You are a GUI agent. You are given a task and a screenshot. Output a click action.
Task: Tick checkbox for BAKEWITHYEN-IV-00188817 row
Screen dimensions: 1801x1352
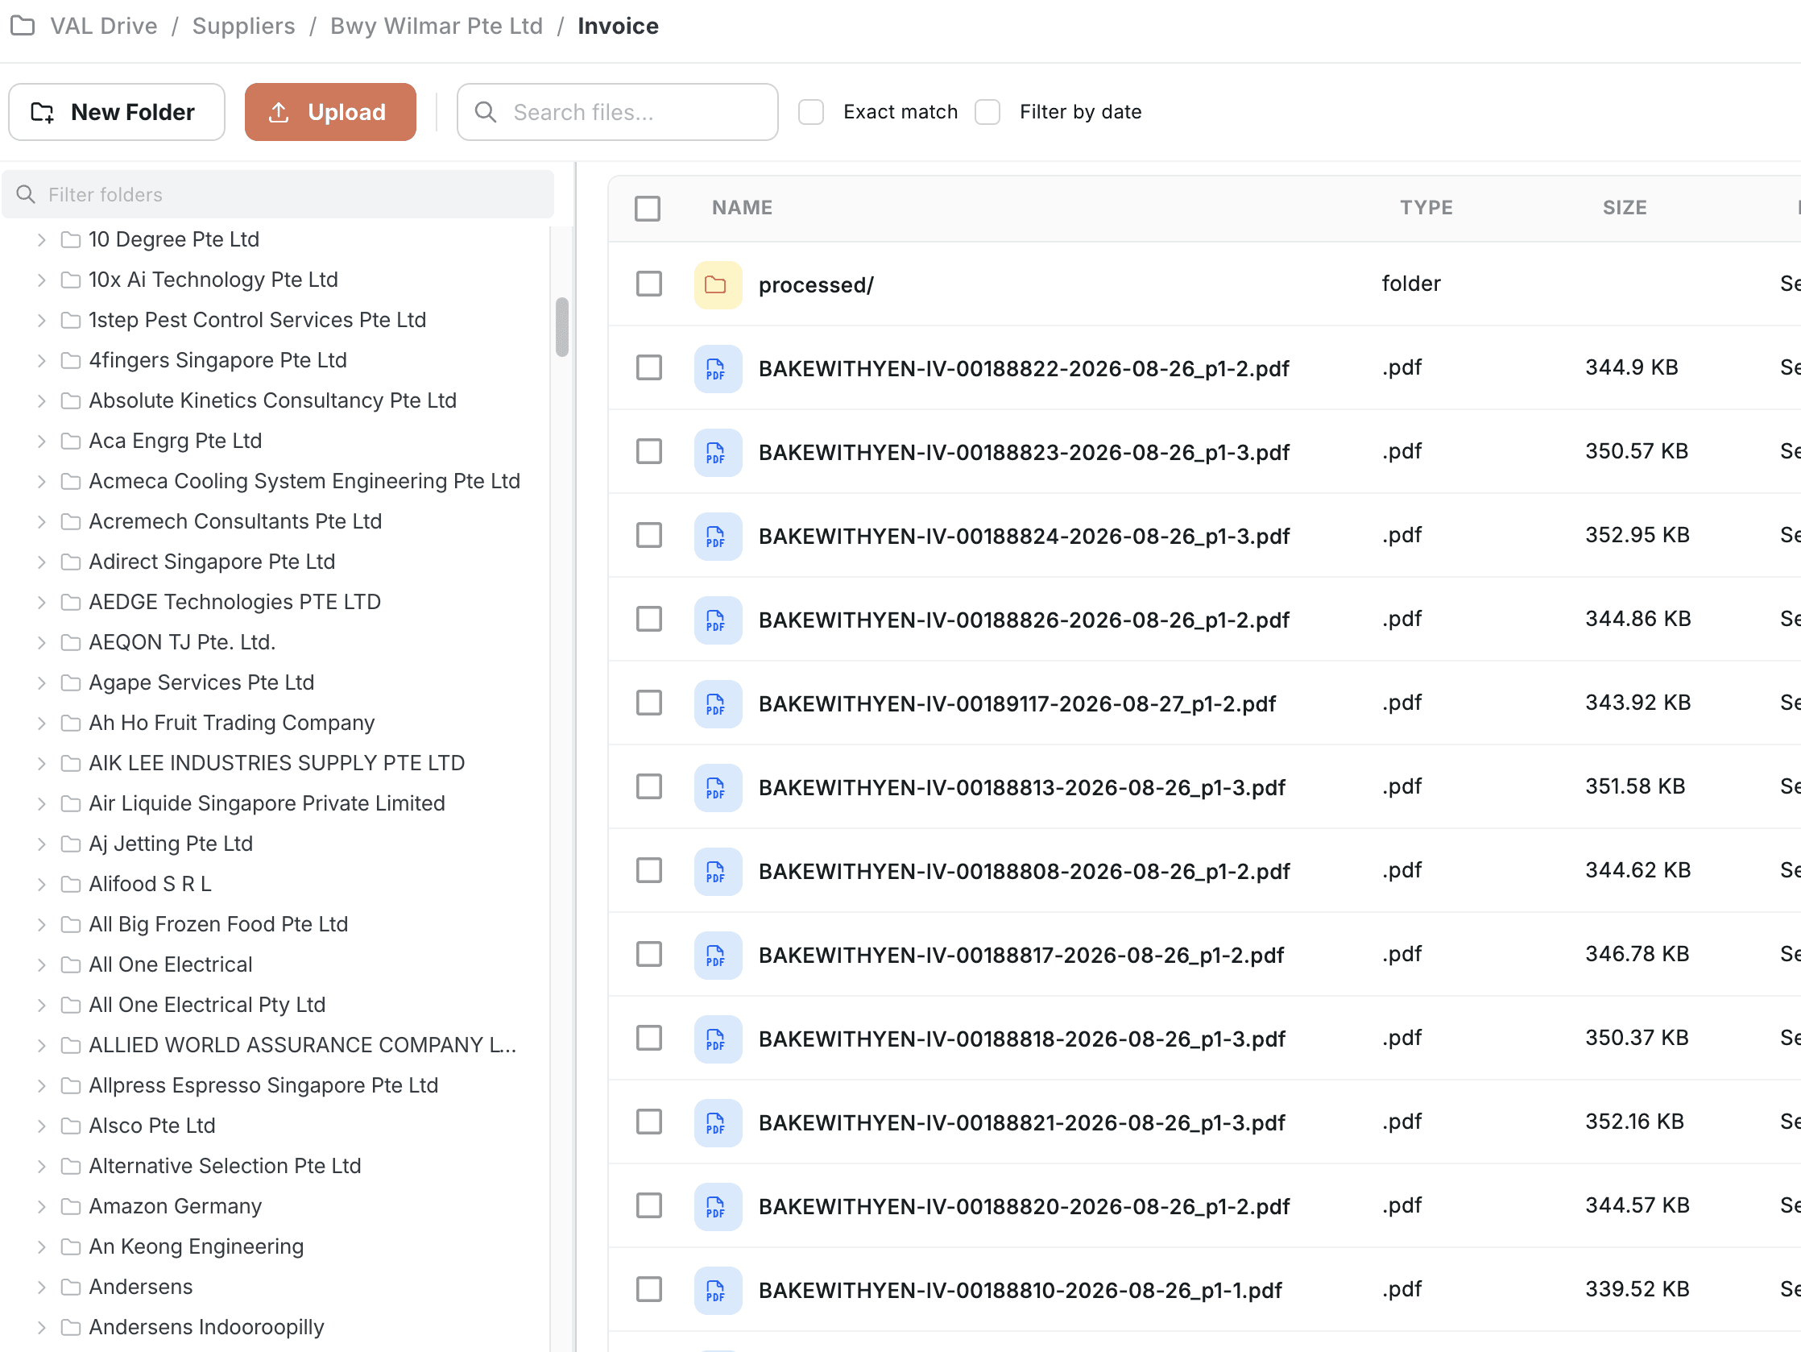coord(648,955)
